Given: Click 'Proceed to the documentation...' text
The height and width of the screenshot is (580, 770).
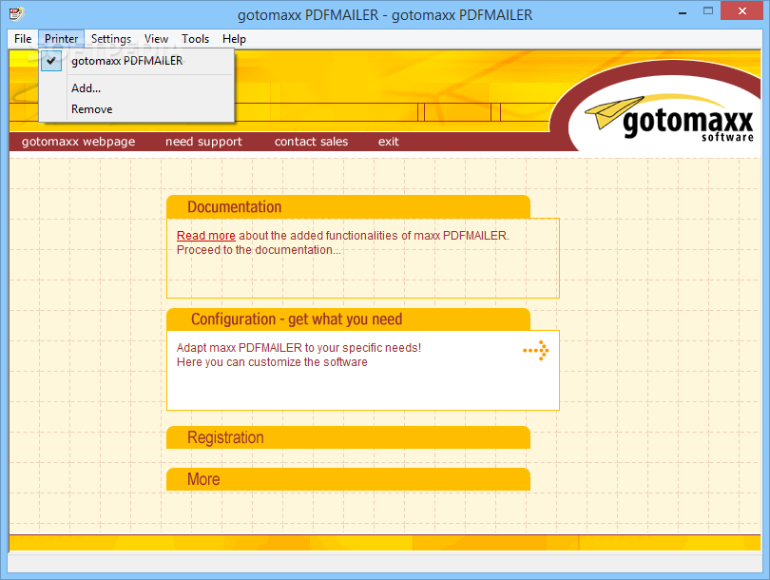Looking at the screenshot, I should tap(259, 250).
